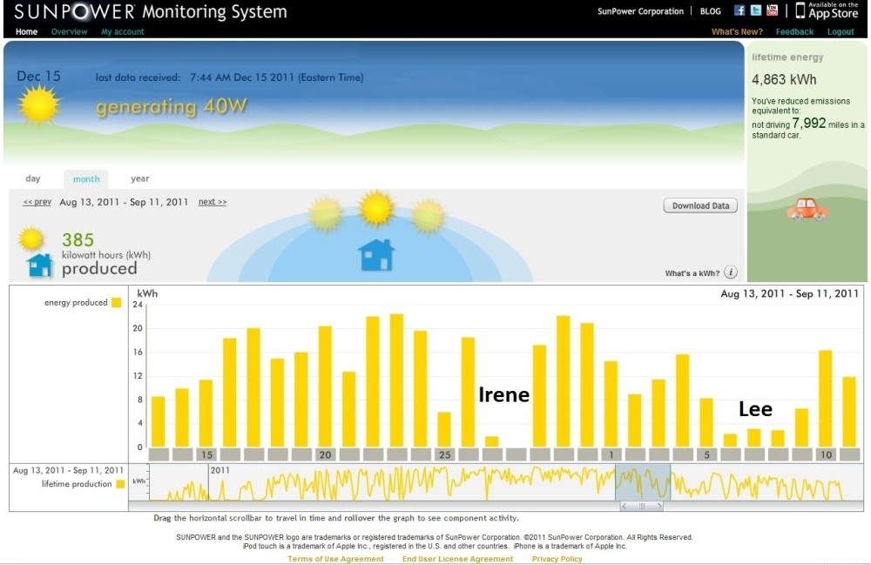Switch to the day tab
This screenshot has width=871, height=565.
(x=33, y=178)
